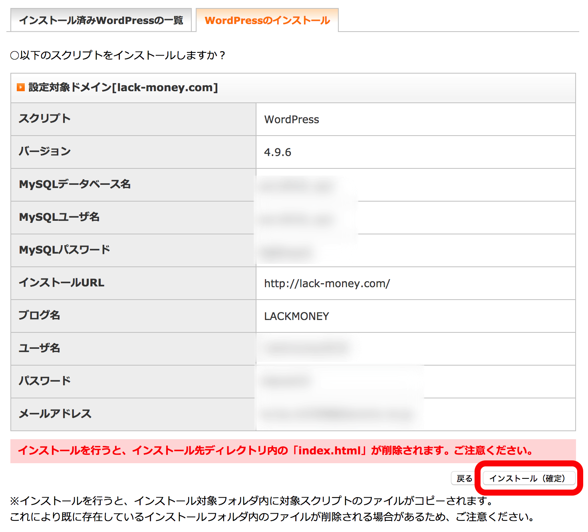Click the メールアドレス row label
Screen dimensions: 588x532
55,414
